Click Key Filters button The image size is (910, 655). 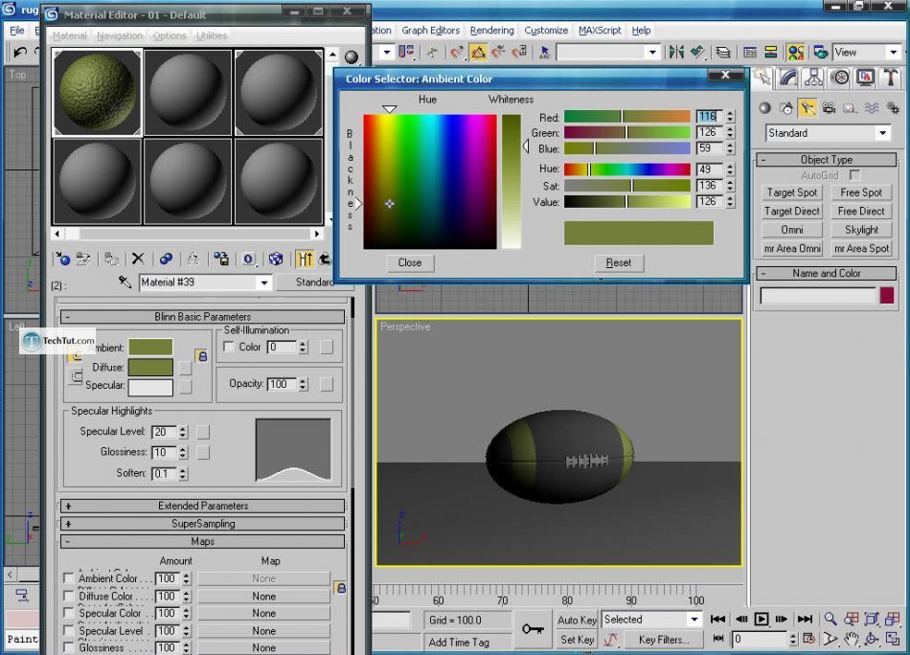[664, 640]
